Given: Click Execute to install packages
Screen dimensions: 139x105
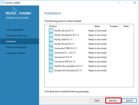Looking at the screenshot, I should tap(113, 101).
